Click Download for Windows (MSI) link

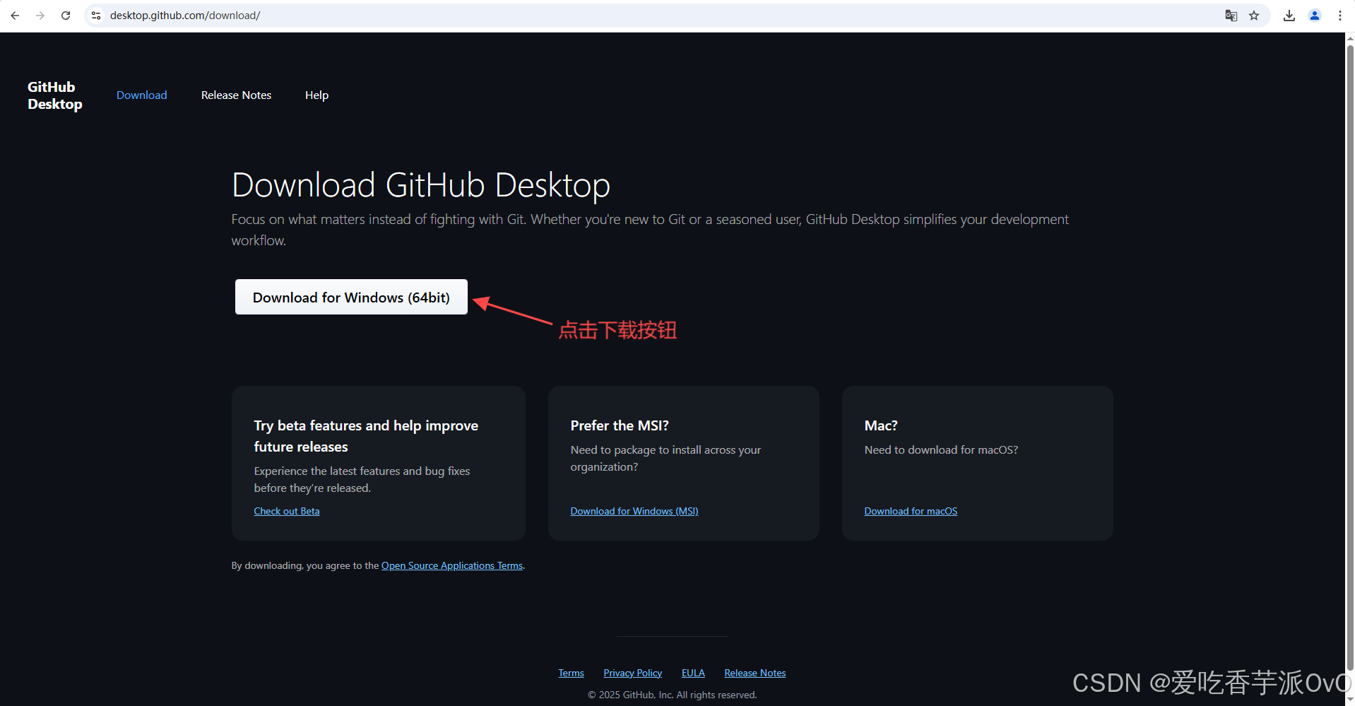pyautogui.click(x=634, y=511)
